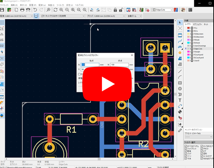Image resolution: width=214 pixels, height=168 pixels.
Task: Select the Draw Line tool
Action: click(x=180, y=71)
